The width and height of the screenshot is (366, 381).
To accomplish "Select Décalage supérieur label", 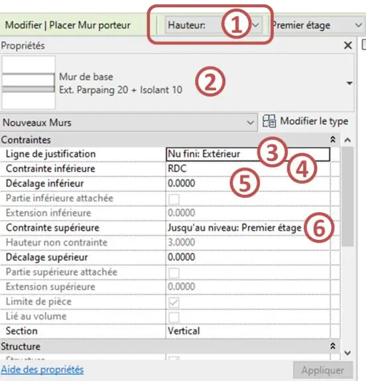I will pos(46,258).
